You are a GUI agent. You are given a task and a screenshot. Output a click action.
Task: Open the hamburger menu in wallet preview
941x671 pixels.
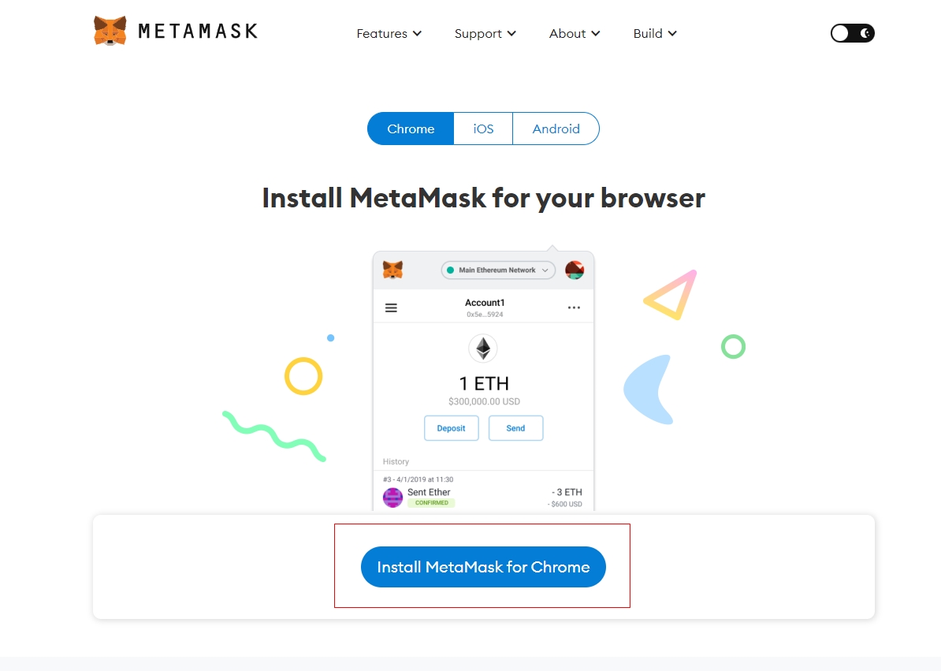click(x=391, y=308)
